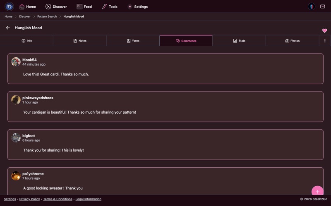Screen dimensions: 331x206
Task: Click the "A good looking sweater" comment
Action: point(53,188)
